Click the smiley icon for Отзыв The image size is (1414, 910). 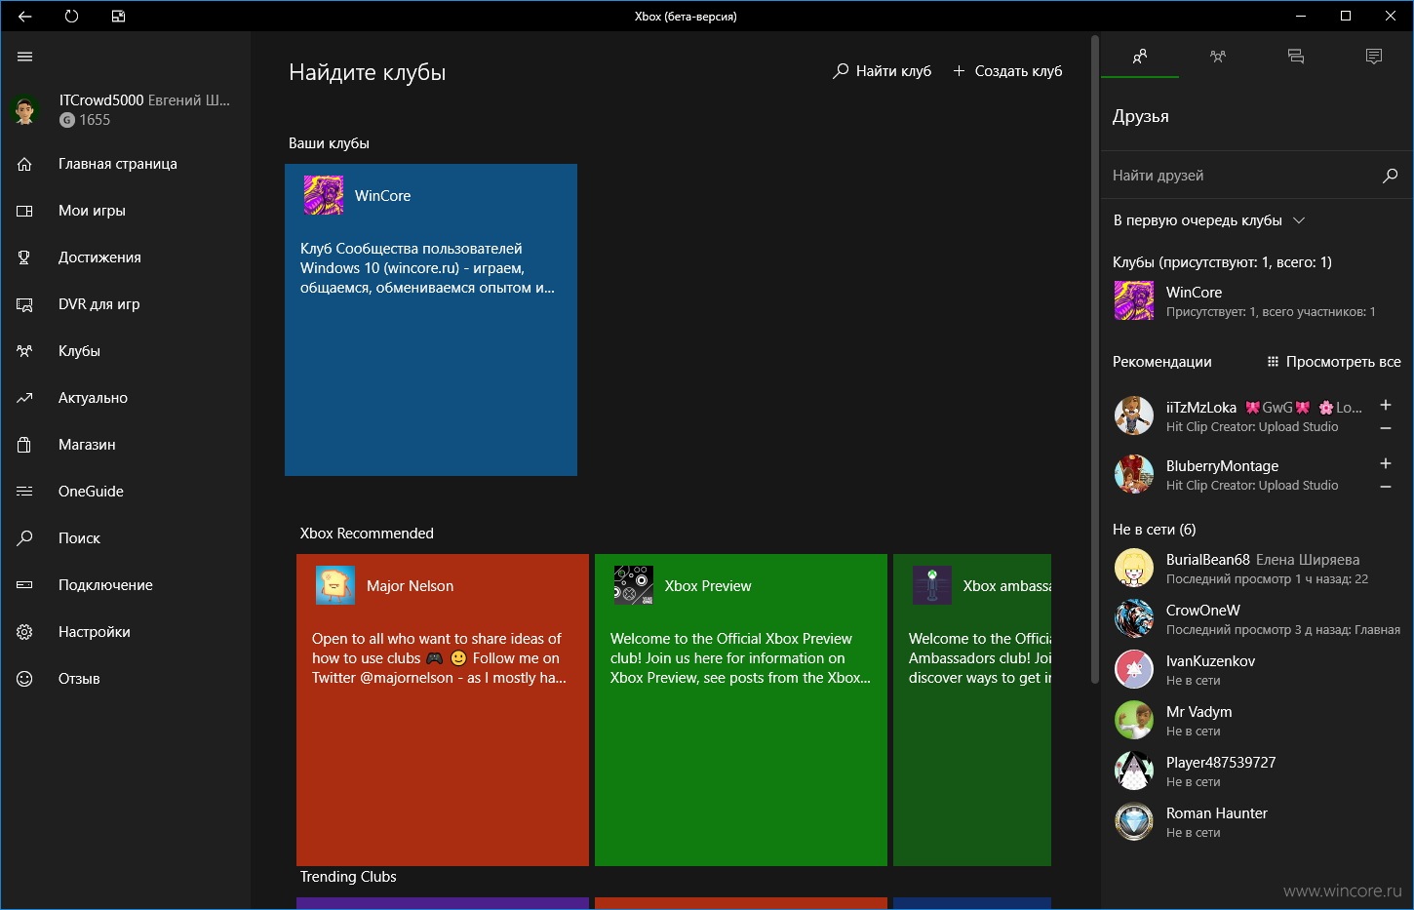tap(25, 679)
